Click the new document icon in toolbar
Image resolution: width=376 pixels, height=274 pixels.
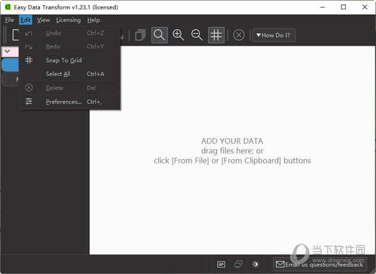tap(16, 35)
